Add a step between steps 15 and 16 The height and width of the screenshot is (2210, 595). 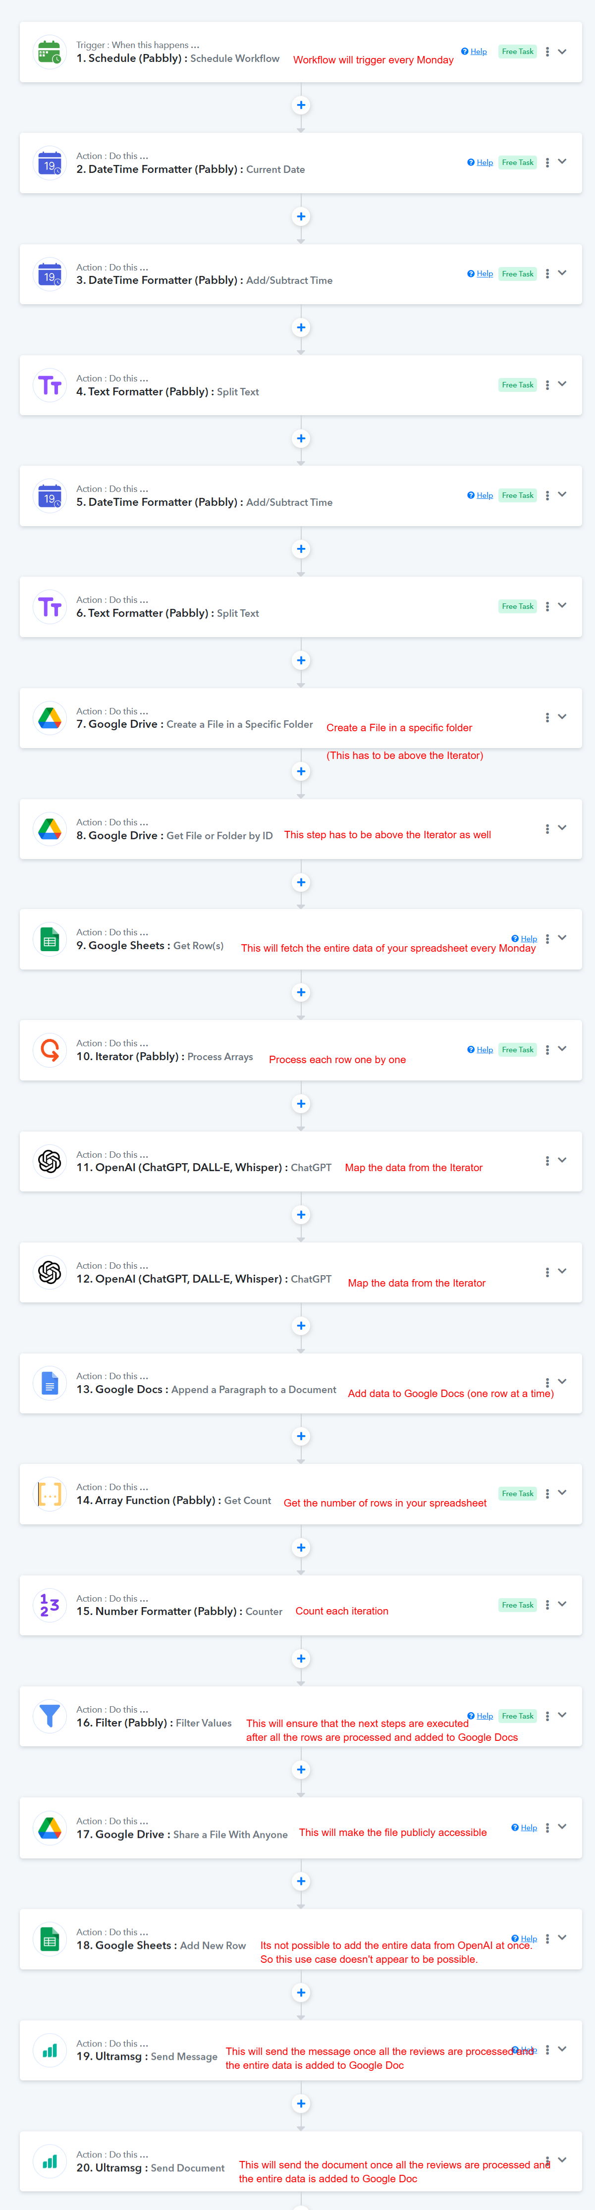point(301,1659)
